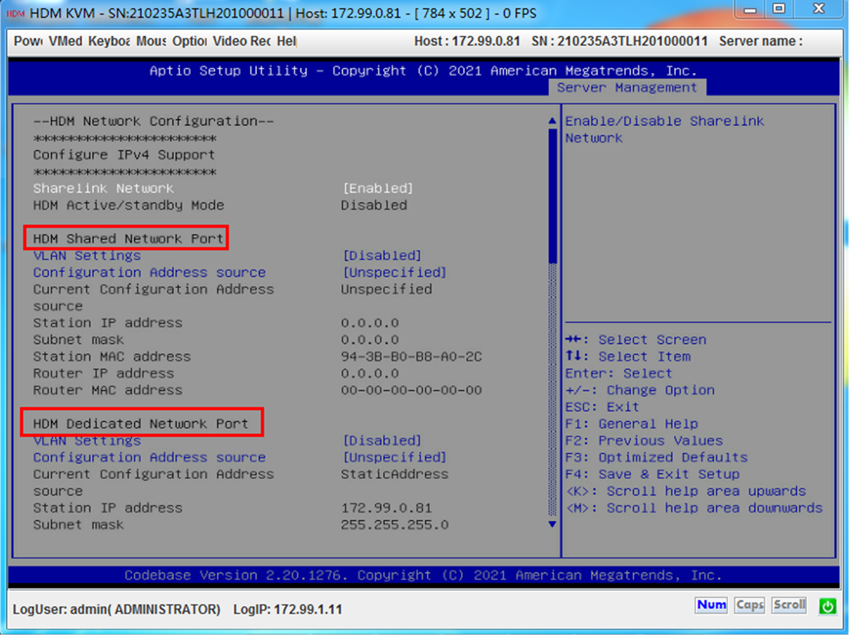This screenshot has height=635, width=849.
Task: Click the green power status icon
Action: tap(827, 606)
